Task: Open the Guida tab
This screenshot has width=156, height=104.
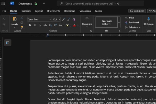Action: coord(98,11)
